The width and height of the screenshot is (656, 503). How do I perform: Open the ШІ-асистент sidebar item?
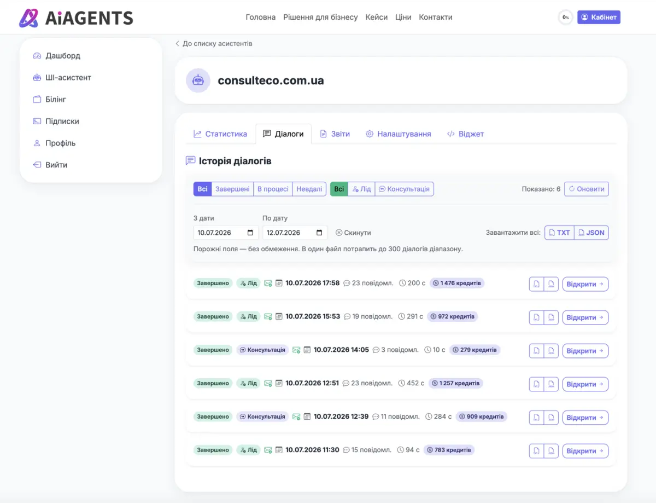pos(62,78)
